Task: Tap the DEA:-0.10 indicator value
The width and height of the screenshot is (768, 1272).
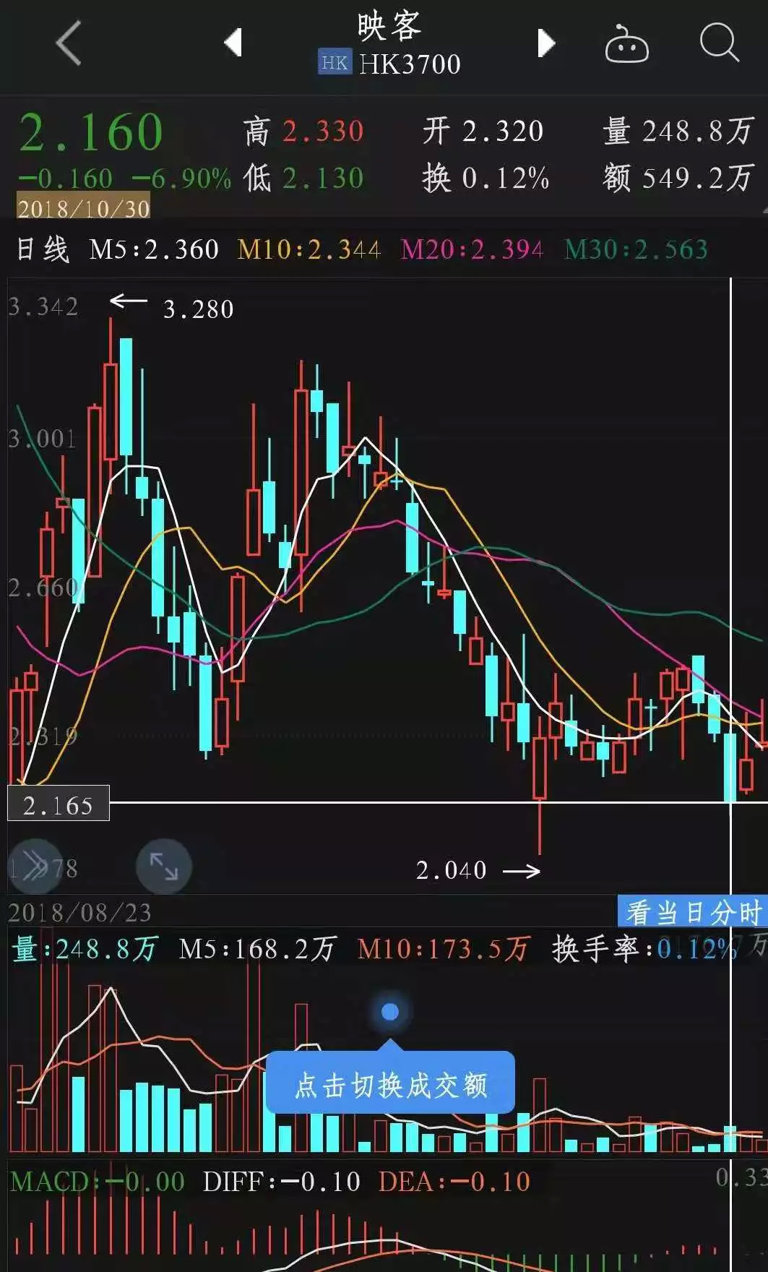Action: [x=454, y=1182]
